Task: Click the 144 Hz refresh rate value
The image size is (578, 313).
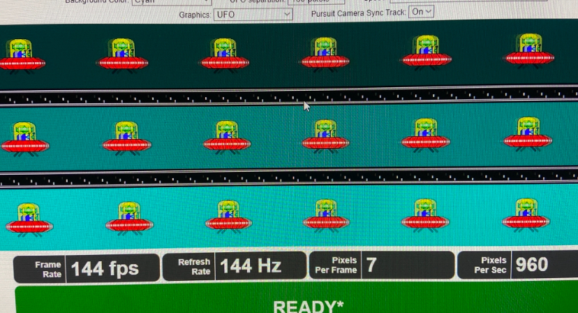Action: tap(251, 265)
